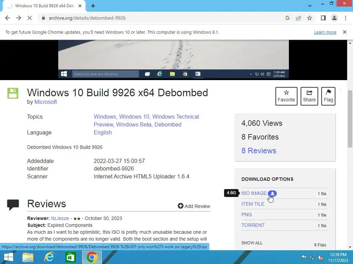
Task: Open ISO IMAGE download option
Action: [x=254, y=193]
